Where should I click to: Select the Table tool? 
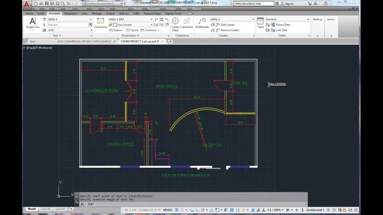pos(260,23)
